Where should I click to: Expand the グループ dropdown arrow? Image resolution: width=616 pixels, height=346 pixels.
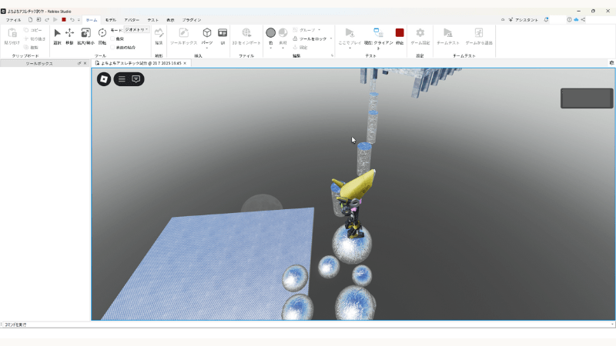319,30
